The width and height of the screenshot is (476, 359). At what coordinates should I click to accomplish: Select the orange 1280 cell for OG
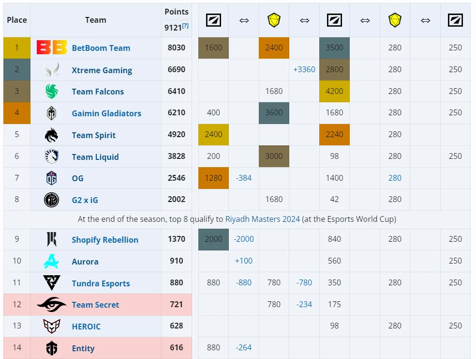213,178
